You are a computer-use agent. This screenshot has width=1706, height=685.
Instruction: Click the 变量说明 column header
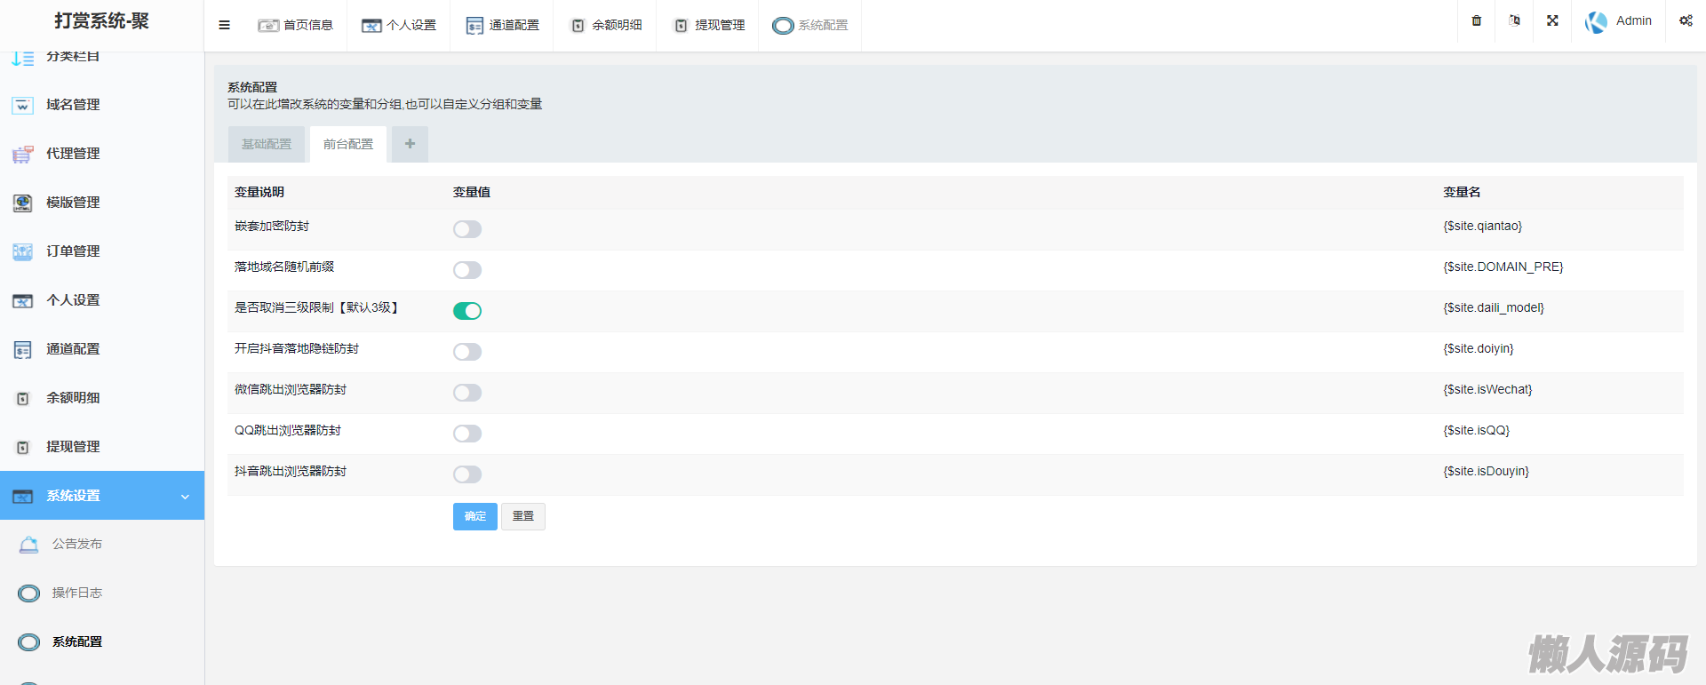click(x=259, y=193)
